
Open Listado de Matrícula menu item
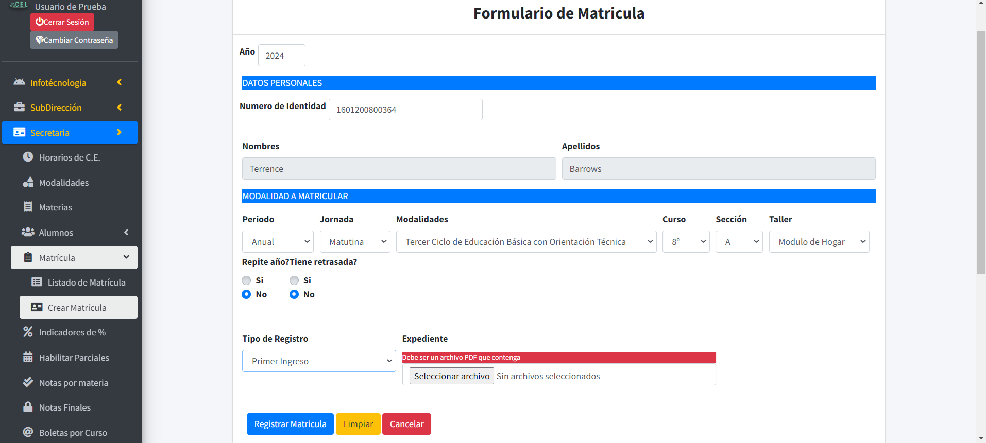click(78, 282)
